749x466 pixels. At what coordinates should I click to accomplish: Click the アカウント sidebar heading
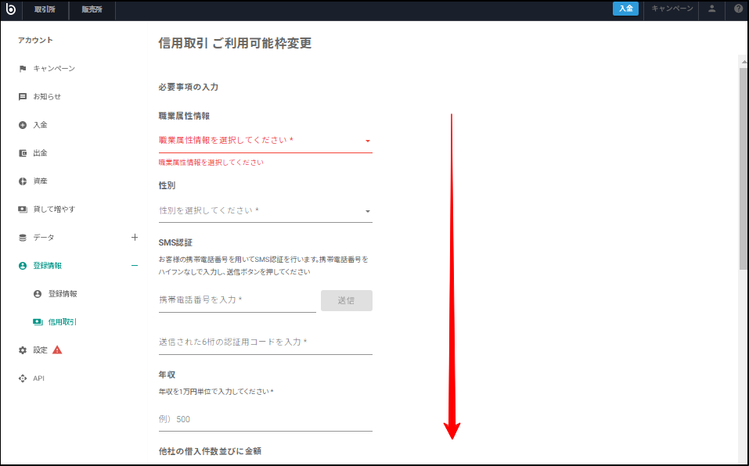[x=35, y=40]
